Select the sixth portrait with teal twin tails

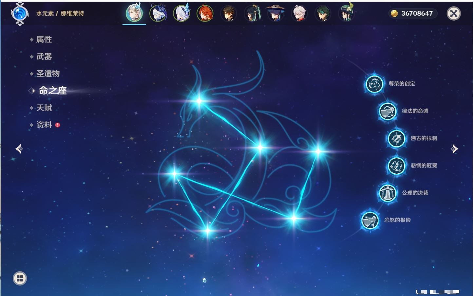click(252, 13)
